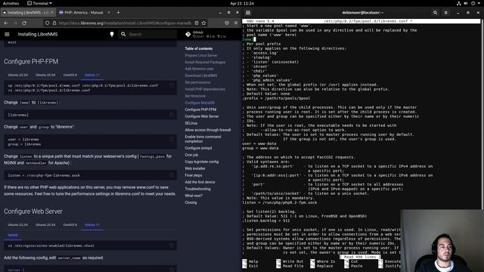Open network status icon in top bar
484x272 pixels.
(x=459, y=3)
